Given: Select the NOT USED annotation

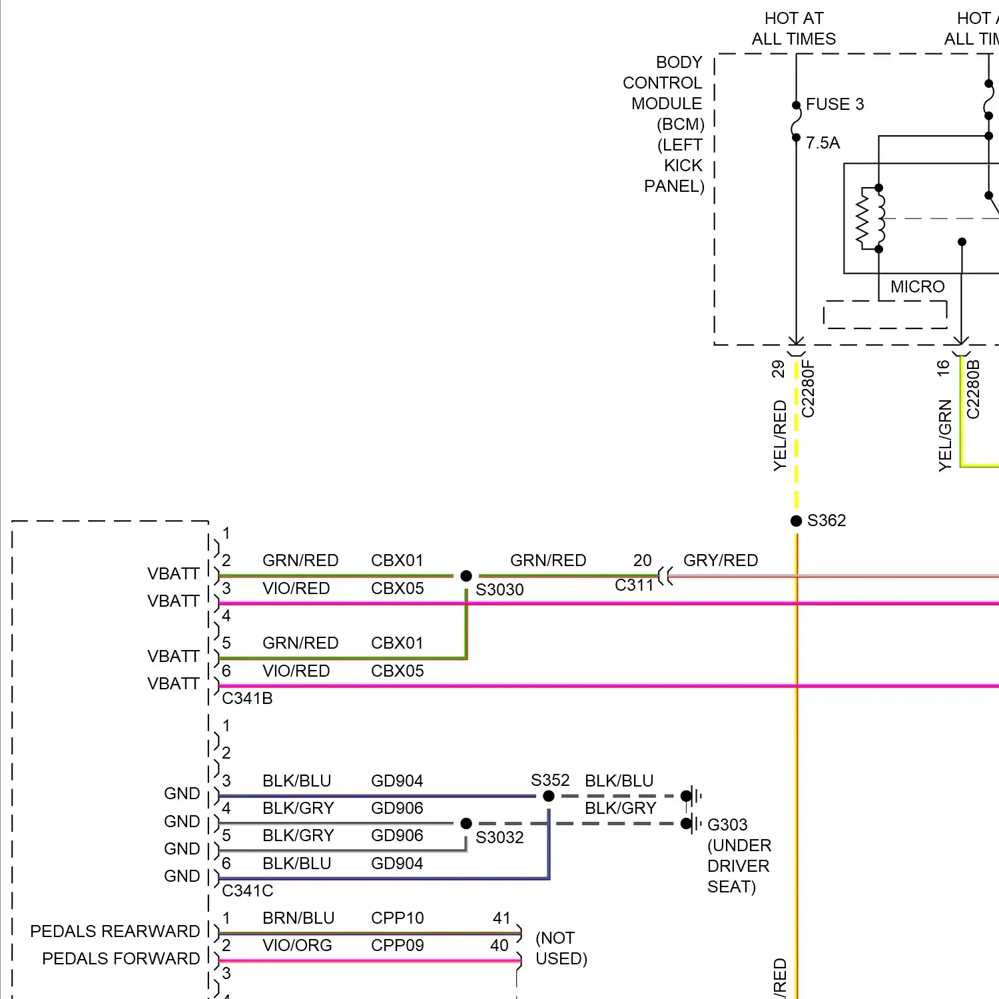Looking at the screenshot, I should tap(561, 948).
